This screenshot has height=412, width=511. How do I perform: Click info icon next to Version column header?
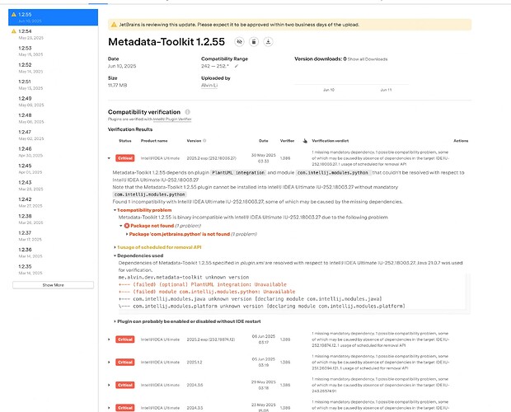pos(204,141)
